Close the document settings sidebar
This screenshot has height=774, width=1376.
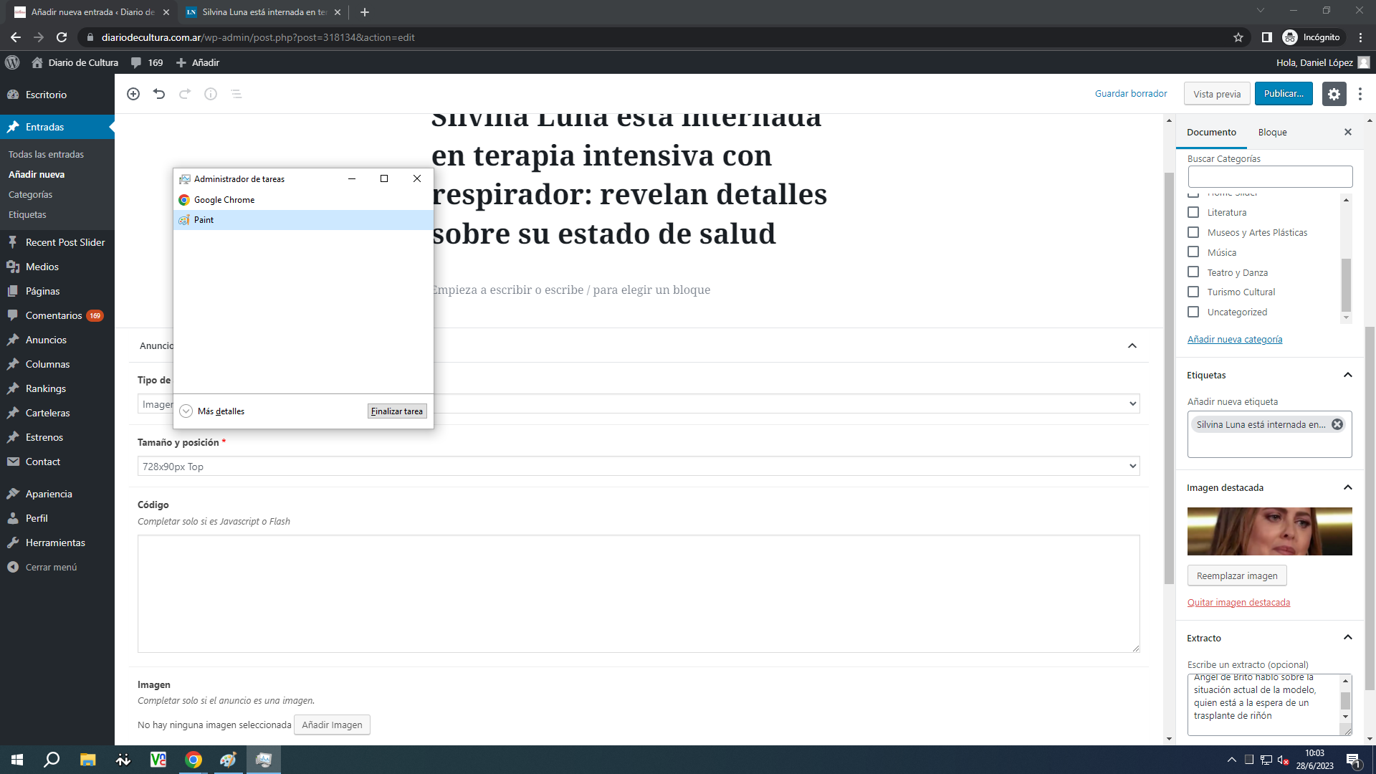pos(1348,132)
